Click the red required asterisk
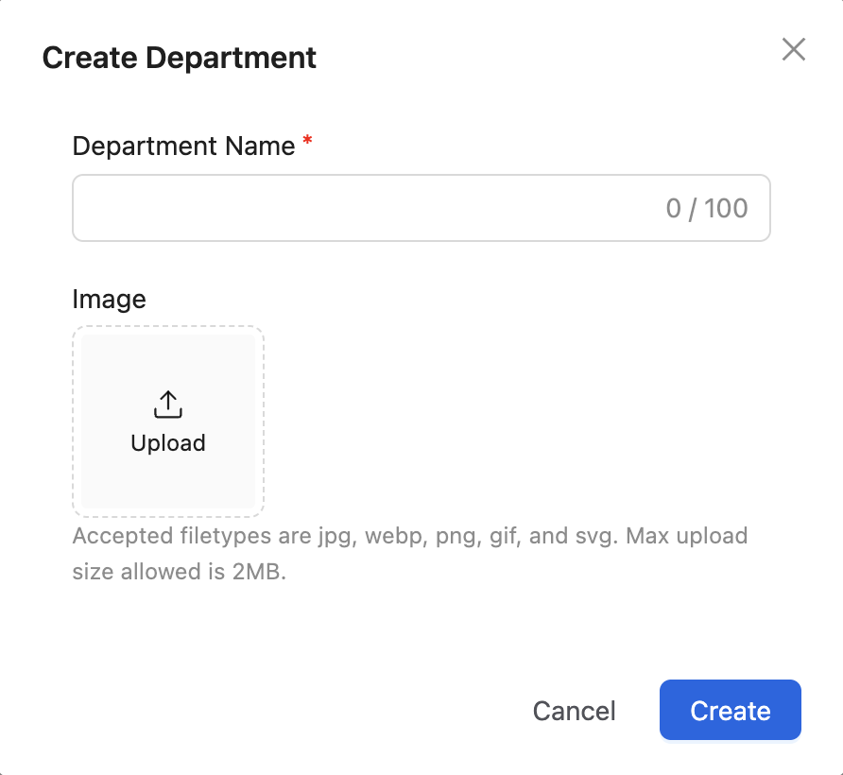This screenshot has width=843, height=775. [307, 141]
